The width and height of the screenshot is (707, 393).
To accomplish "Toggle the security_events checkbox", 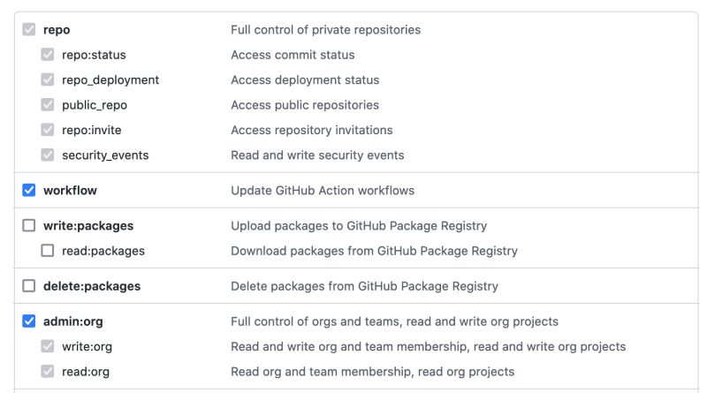I will point(48,155).
